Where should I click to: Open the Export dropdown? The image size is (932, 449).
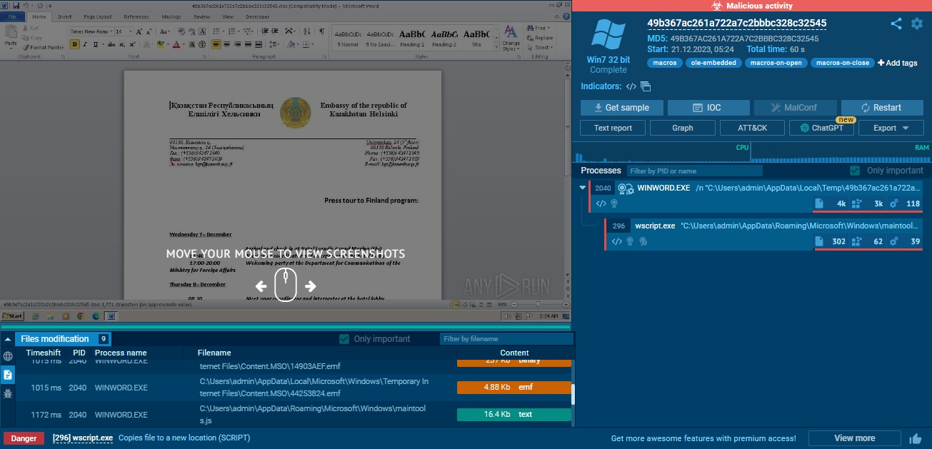pyautogui.click(x=891, y=128)
